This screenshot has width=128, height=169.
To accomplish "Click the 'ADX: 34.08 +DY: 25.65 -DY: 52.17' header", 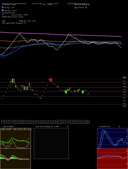I will pyautogui.click(x=16, y=130).
